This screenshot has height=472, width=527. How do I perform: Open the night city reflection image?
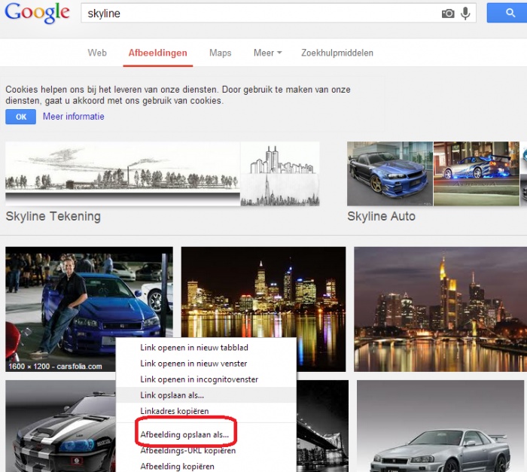(263, 292)
